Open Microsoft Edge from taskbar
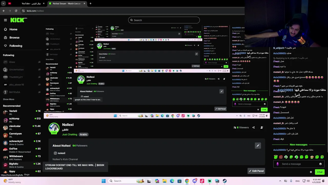Image resolution: width=328 pixels, height=185 pixels. pos(172,181)
